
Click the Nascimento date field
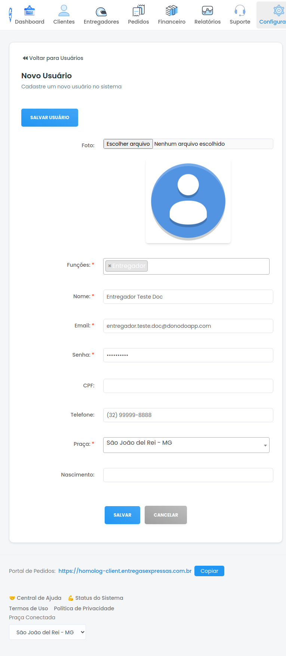188,475
